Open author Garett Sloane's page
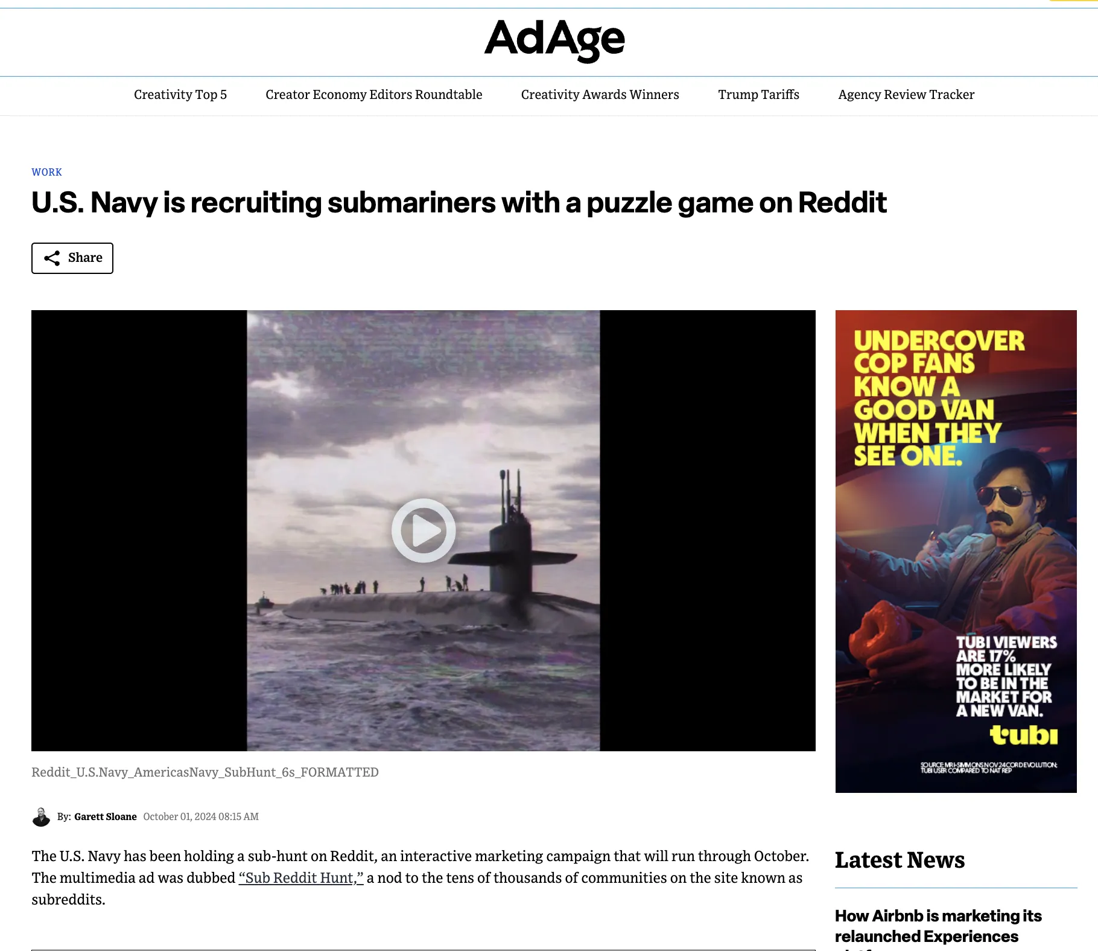The width and height of the screenshot is (1098, 951). [x=106, y=817]
